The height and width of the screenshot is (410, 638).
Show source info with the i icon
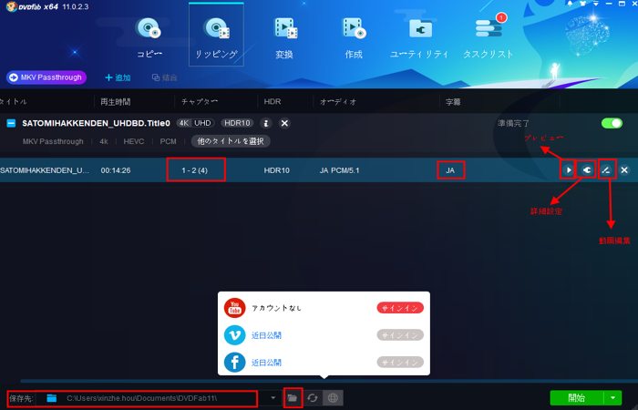(x=266, y=123)
